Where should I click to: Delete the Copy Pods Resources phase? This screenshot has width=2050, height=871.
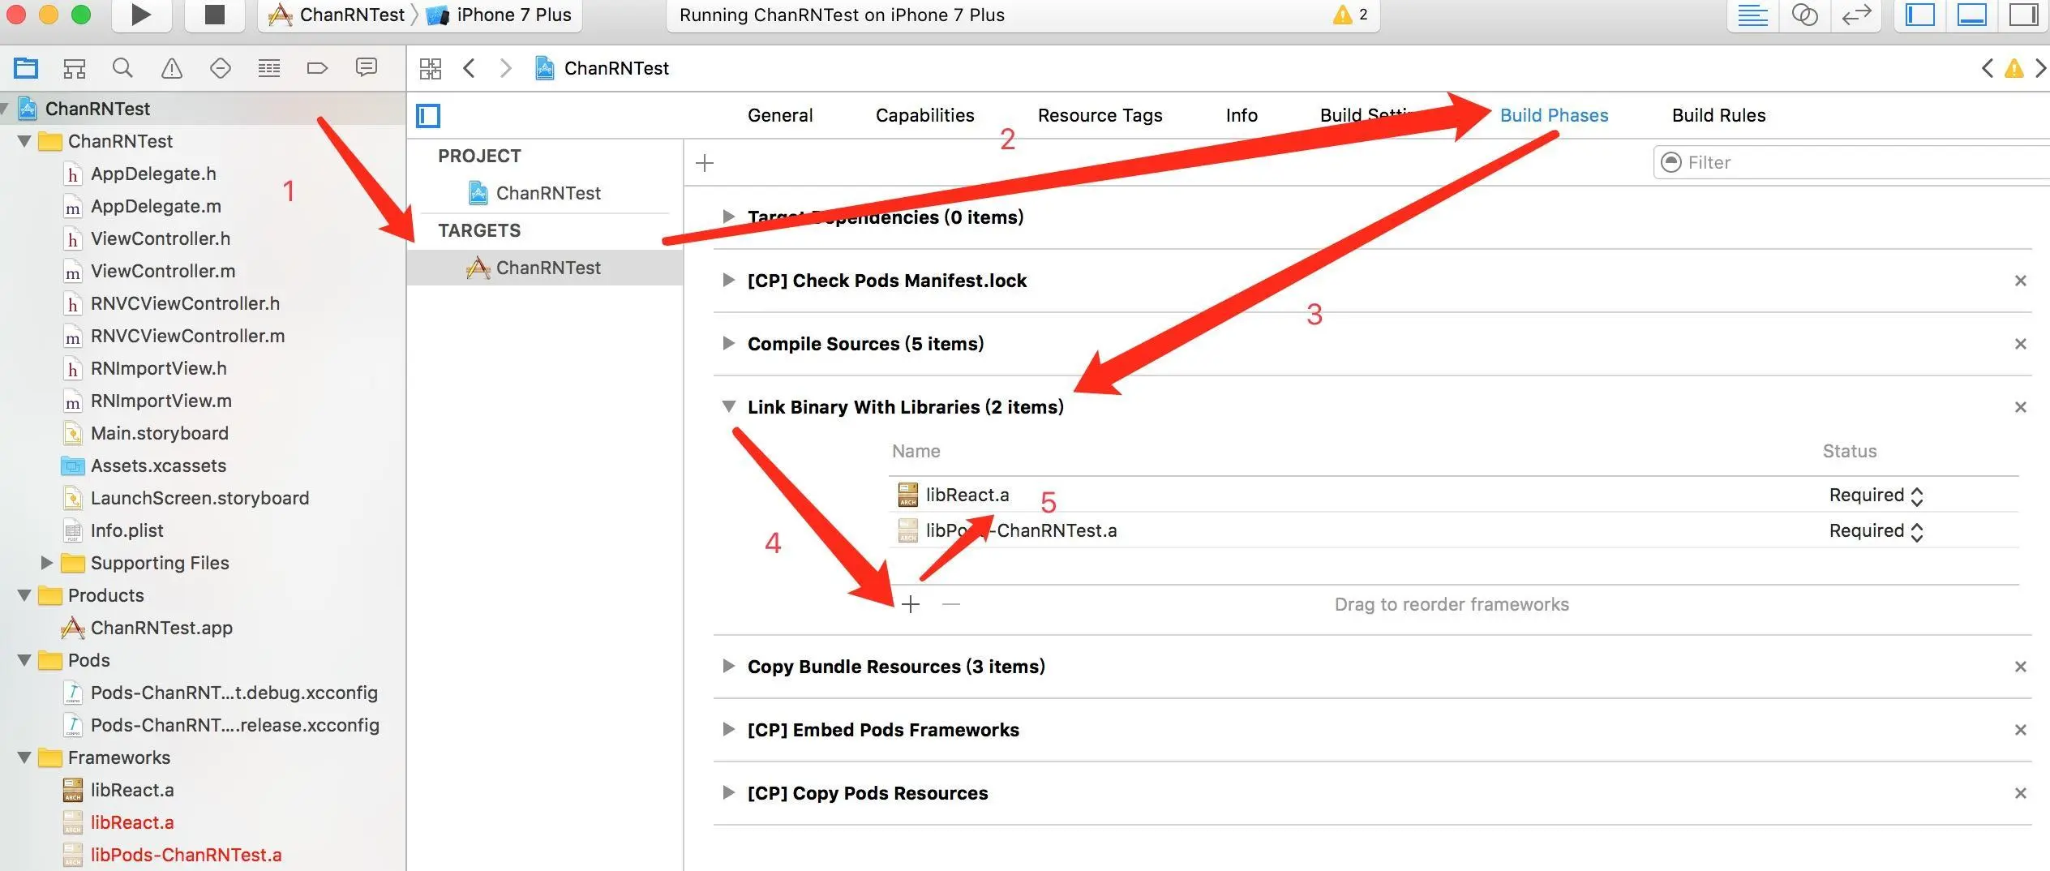[x=2021, y=793]
